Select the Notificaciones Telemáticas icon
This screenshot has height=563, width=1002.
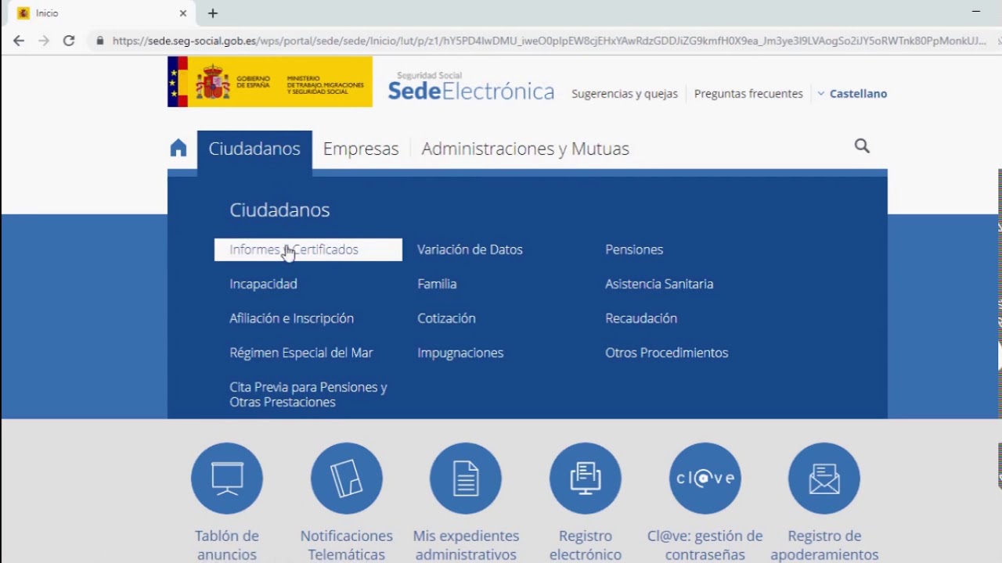(347, 478)
